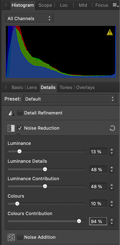Open the All Channels dropdown
Viewport: 120px width, 245px height.
coord(29,19)
